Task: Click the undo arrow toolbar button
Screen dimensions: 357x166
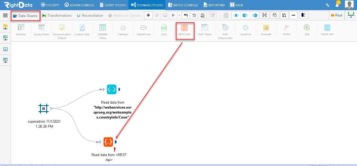Action: click(x=186, y=15)
